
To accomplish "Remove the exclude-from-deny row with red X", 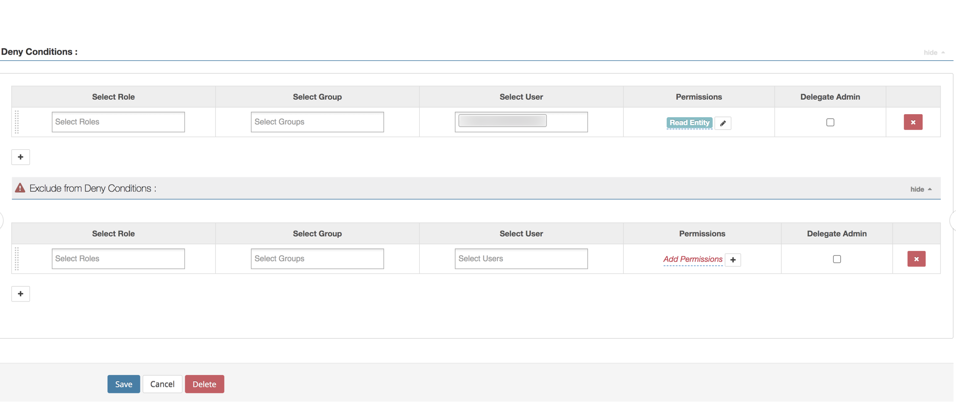I will click(916, 259).
